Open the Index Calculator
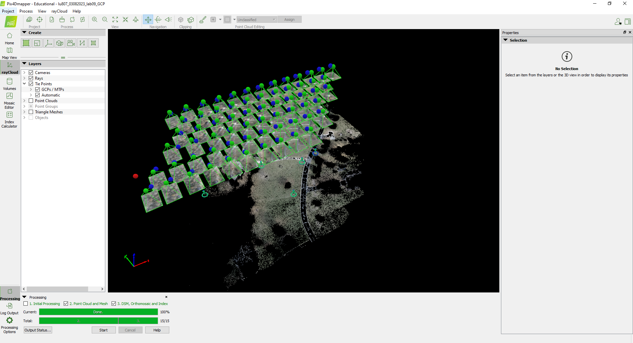This screenshot has height=343, width=633. pyautogui.click(x=10, y=119)
